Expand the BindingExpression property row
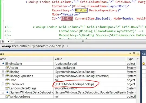The image size is (146, 103). click(x=3, y=76)
